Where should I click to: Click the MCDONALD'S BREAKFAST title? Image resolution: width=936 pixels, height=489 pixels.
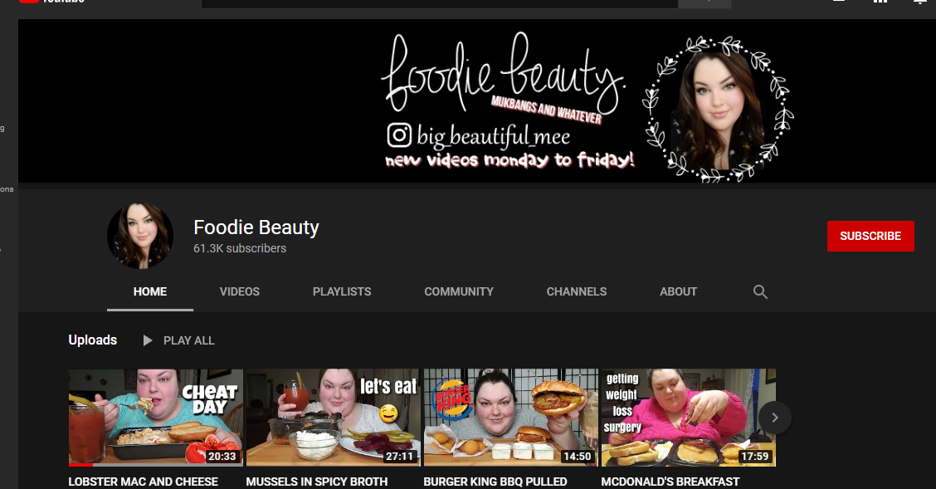click(670, 482)
